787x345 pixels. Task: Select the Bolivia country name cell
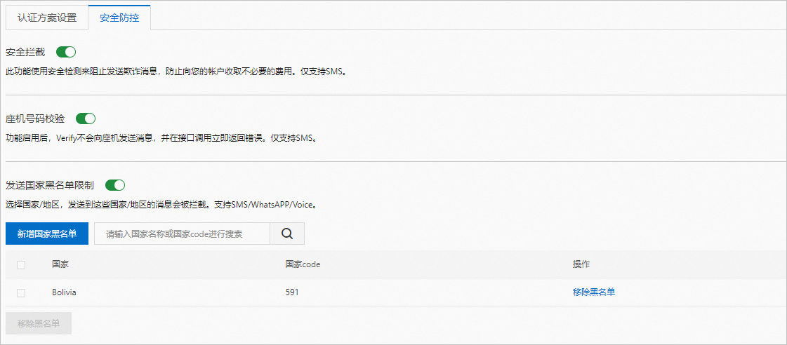coord(65,292)
